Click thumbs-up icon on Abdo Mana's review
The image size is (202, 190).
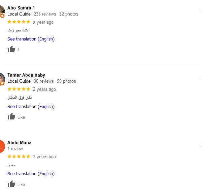pyautogui.click(x=11, y=184)
